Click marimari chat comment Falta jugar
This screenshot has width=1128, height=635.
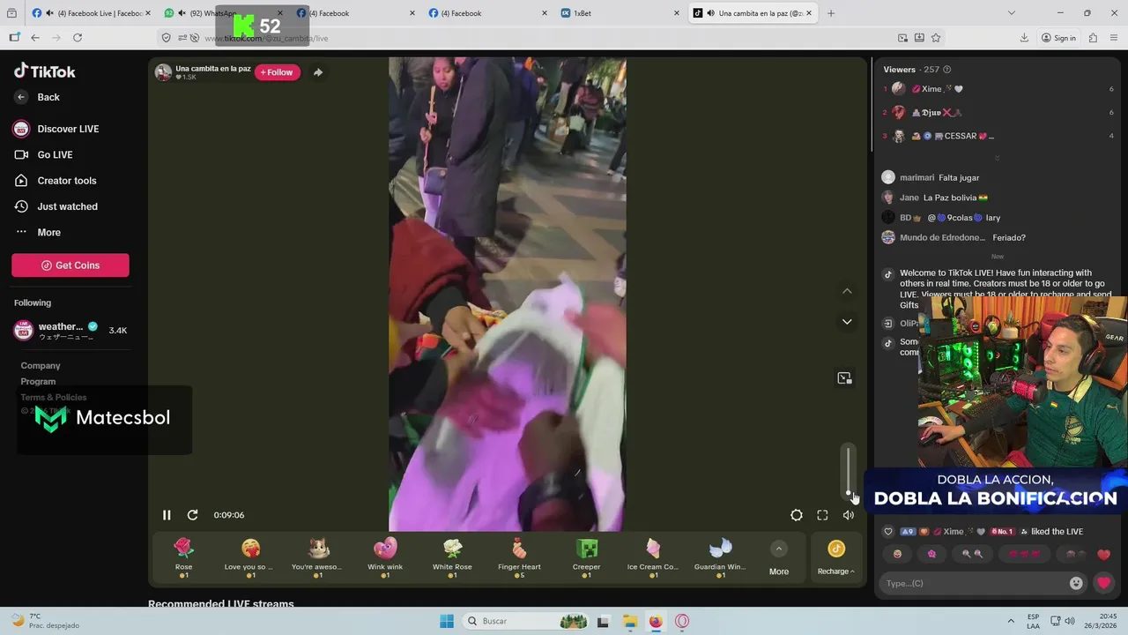959,177
